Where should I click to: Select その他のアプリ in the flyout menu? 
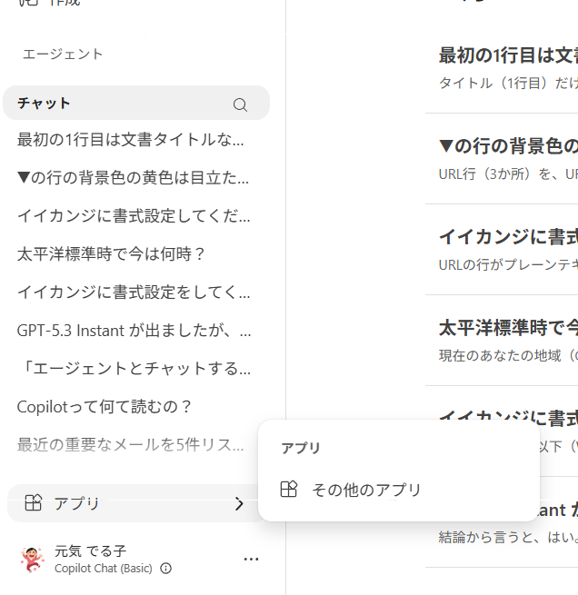coord(366,490)
